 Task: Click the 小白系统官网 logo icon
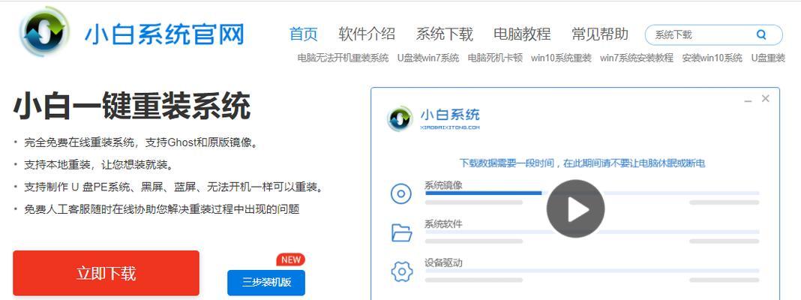(x=44, y=31)
